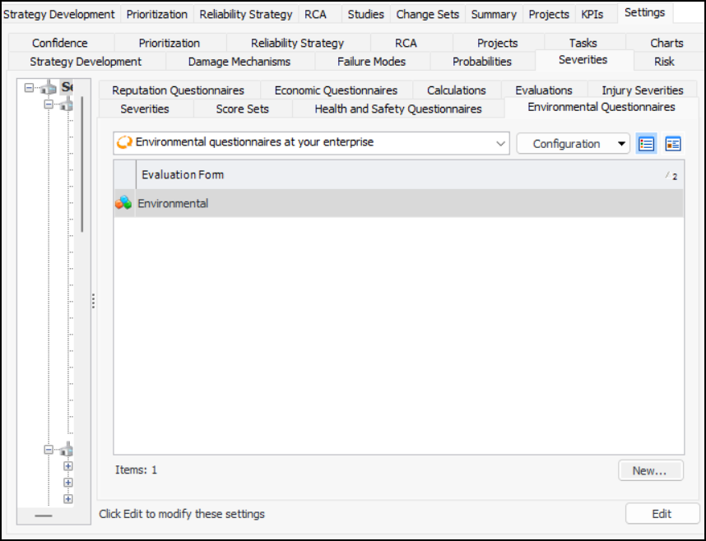This screenshot has width=706, height=541.
Task: Open the Reputation Questionnaires tab
Action: tap(178, 90)
